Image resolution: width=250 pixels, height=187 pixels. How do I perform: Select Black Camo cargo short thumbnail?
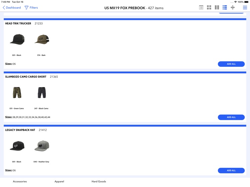[42, 93]
